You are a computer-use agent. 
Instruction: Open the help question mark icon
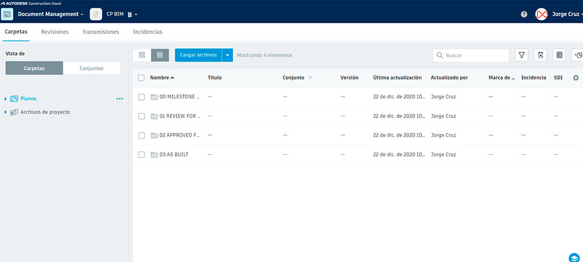(524, 14)
